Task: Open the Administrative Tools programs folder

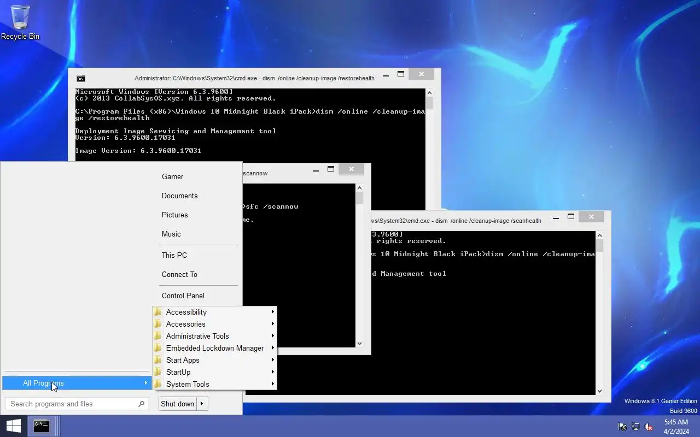Action: click(214, 336)
